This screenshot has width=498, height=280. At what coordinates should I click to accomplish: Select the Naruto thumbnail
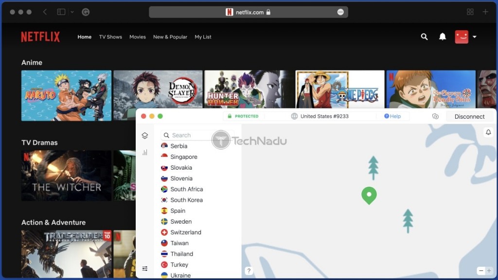click(x=66, y=96)
